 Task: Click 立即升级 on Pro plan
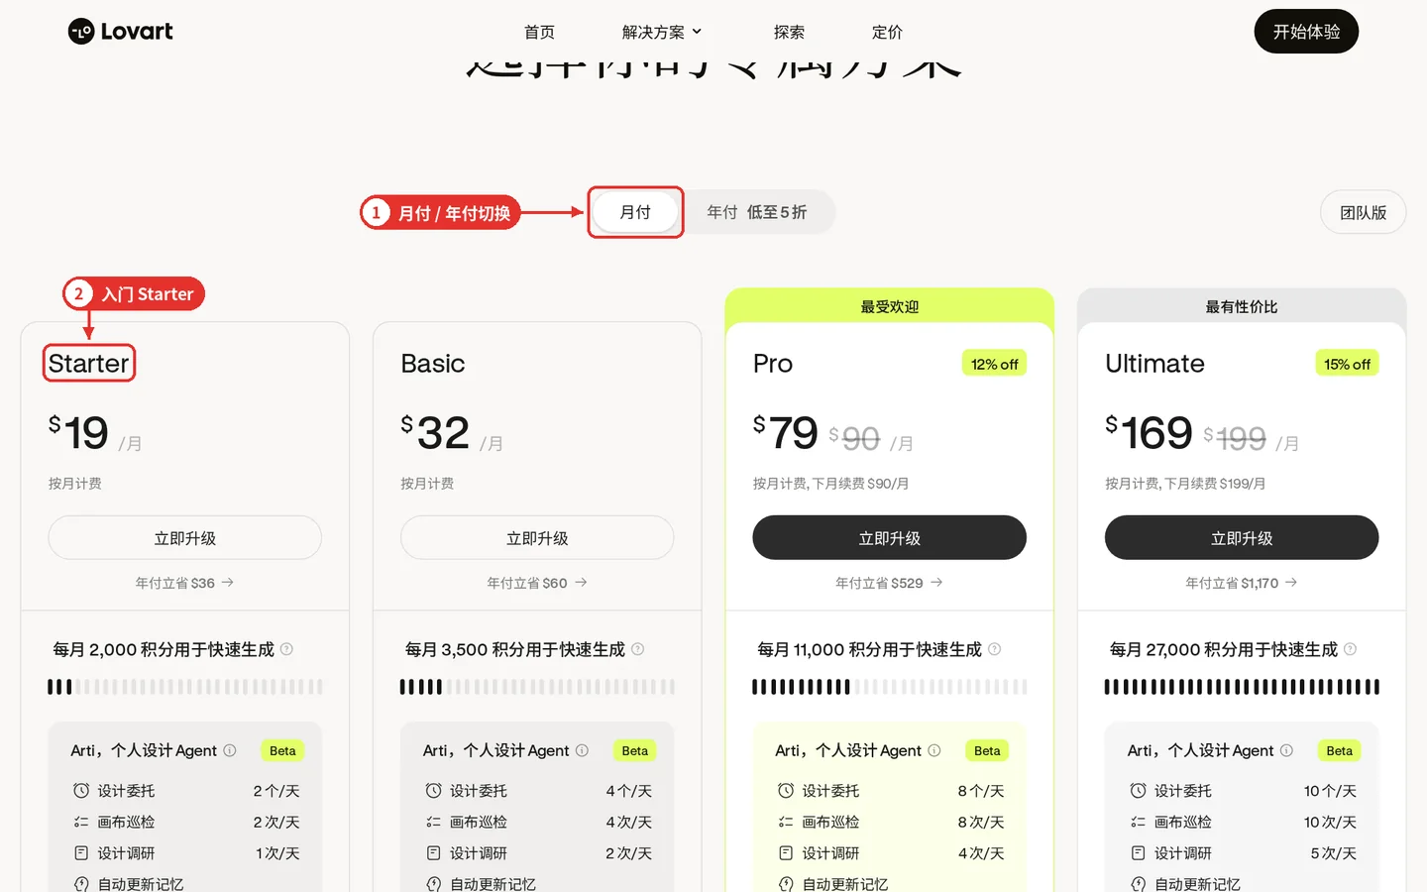point(889,538)
